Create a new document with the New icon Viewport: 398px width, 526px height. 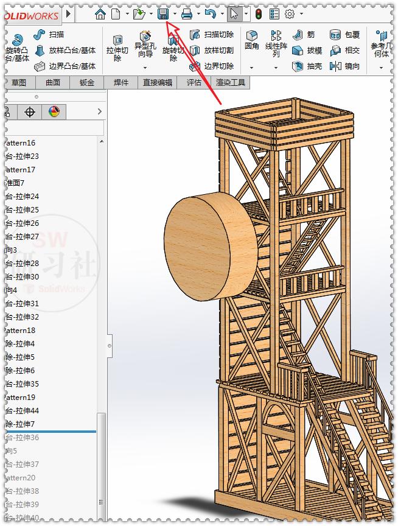pyautogui.click(x=116, y=13)
